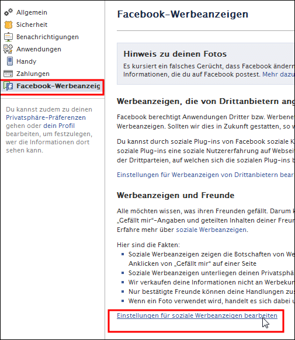Viewport: 295px width, 340px height.
Task: Select Anwendungen in the sidebar
Action: tap(39, 49)
